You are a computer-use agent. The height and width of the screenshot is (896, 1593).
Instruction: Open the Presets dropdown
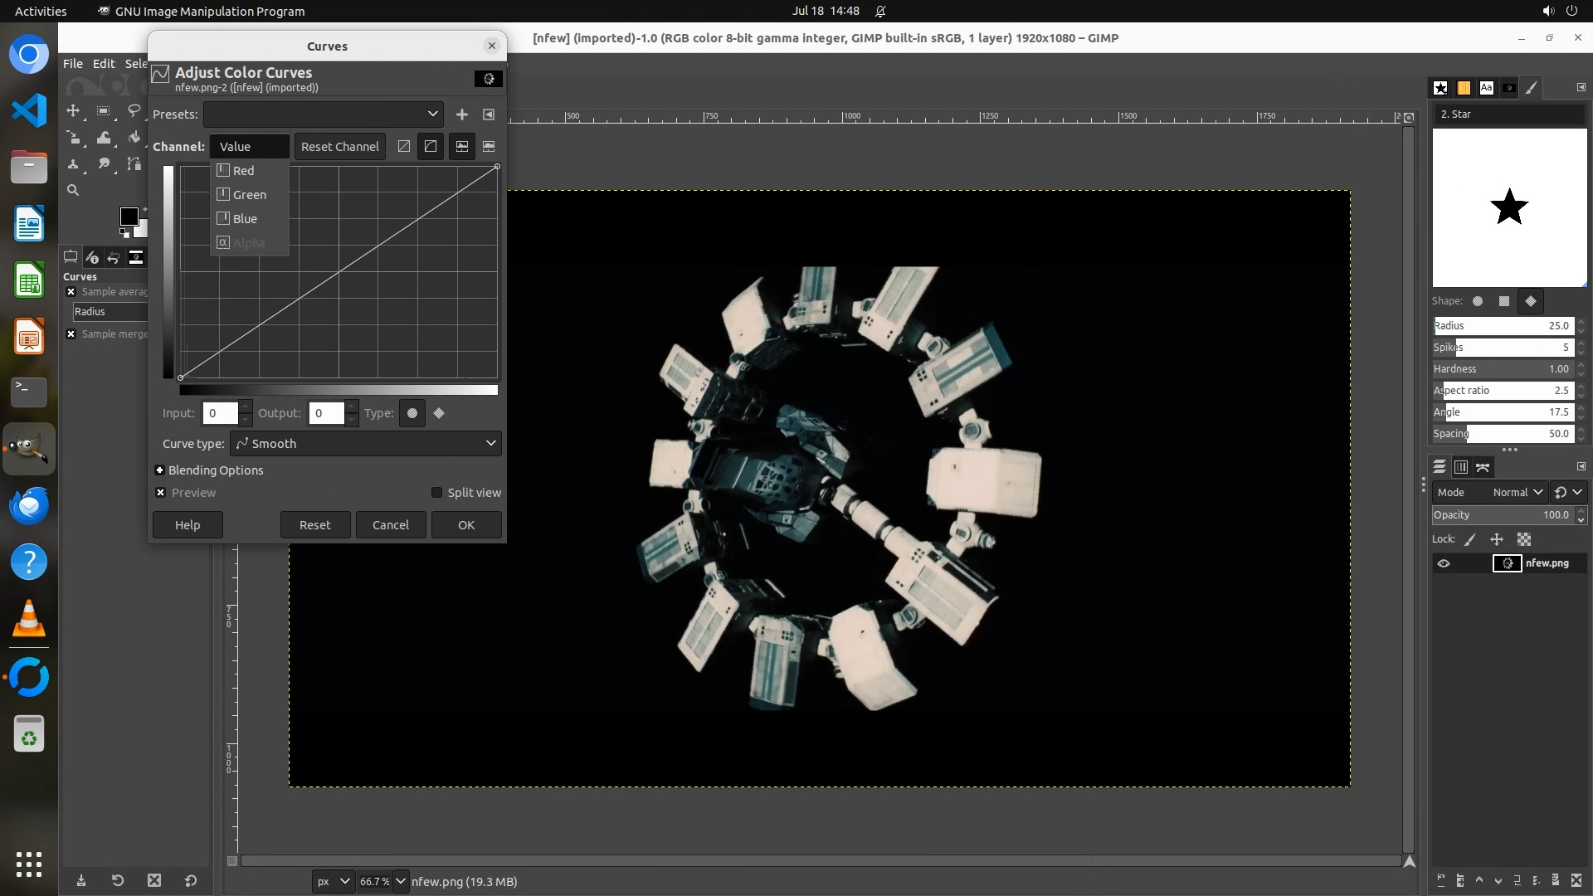(324, 114)
